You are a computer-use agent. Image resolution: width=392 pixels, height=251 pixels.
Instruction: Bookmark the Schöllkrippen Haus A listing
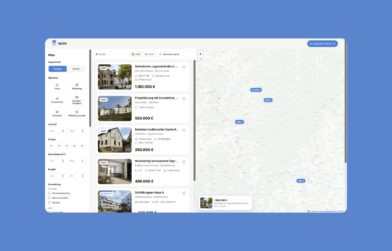[x=184, y=193]
